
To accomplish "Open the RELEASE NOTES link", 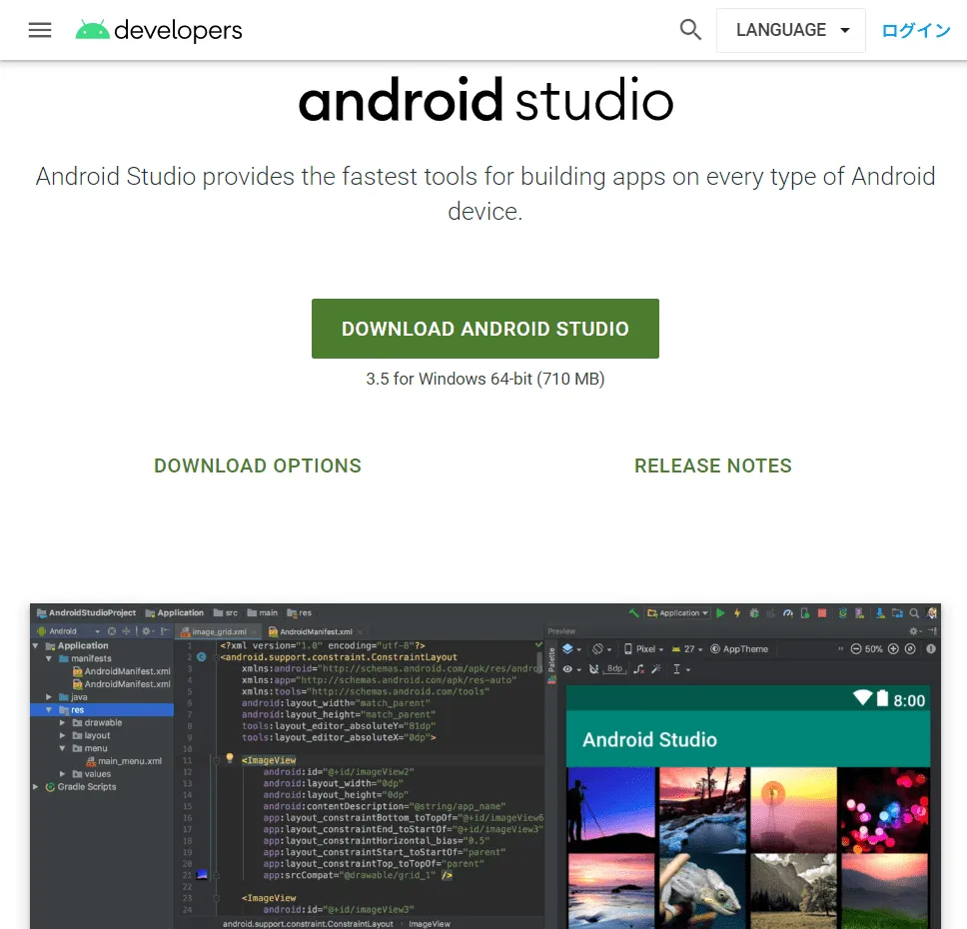I will pyautogui.click(x=712, y=465).
